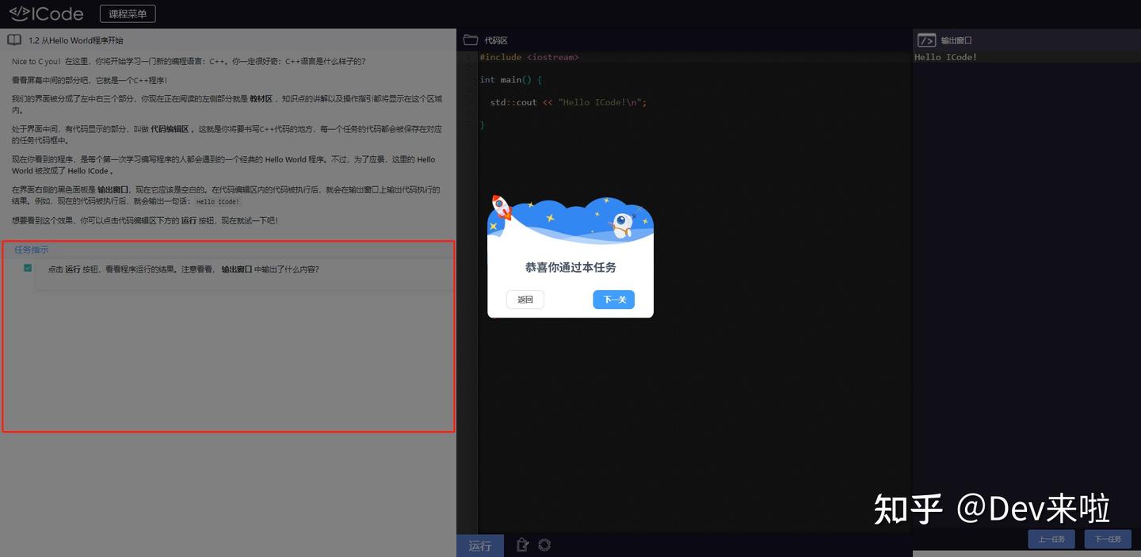Click the 运行 button to run code

point(479,545)
